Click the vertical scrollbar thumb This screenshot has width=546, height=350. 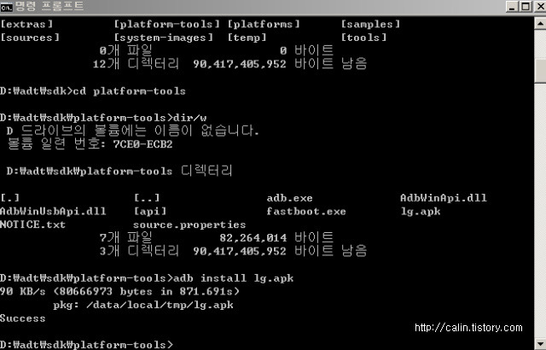(540, 71)
